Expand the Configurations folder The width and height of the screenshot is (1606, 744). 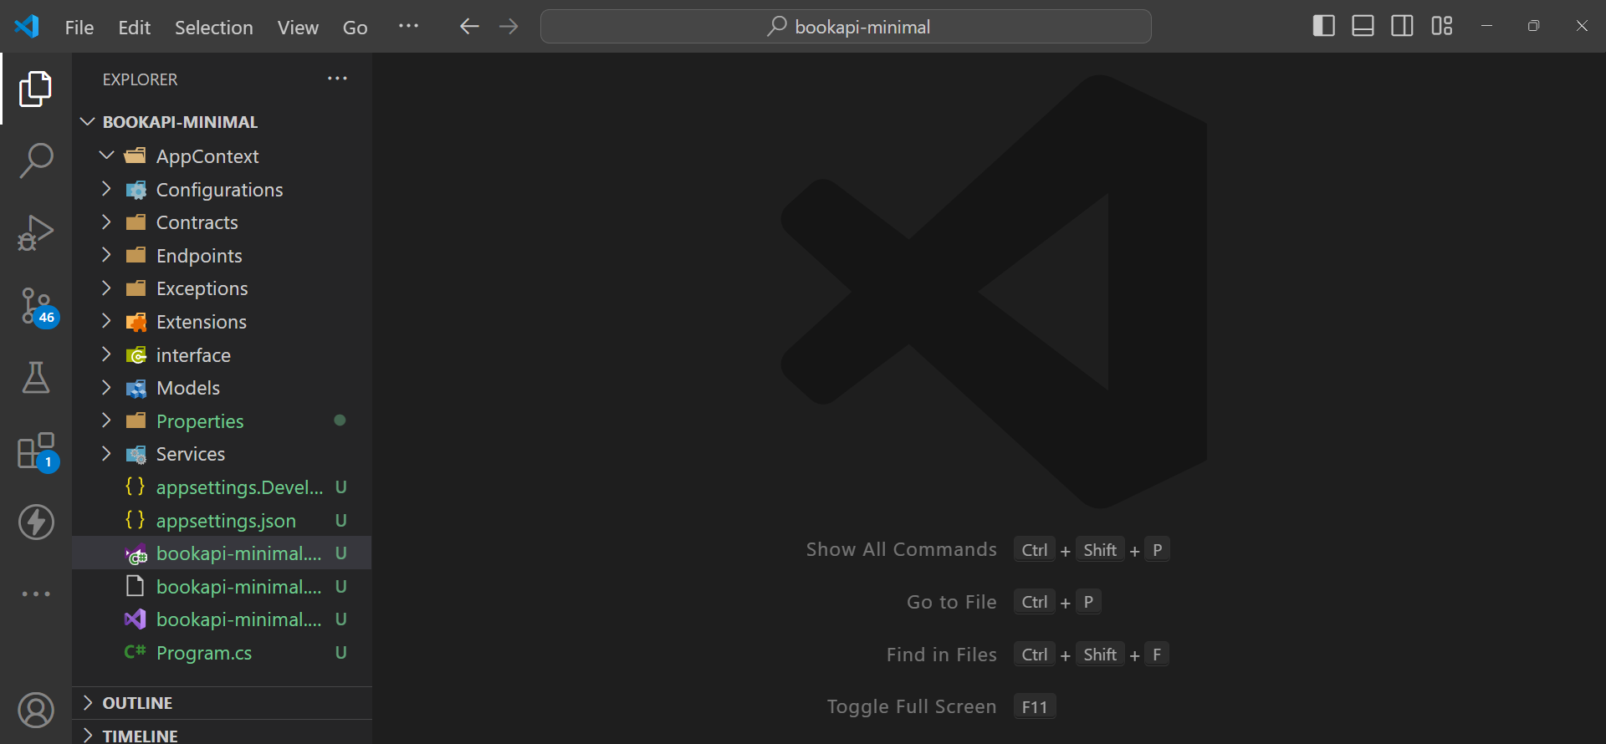[222, 190]
